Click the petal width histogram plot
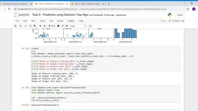Screen dimensions: 198x111 (126, 33)
